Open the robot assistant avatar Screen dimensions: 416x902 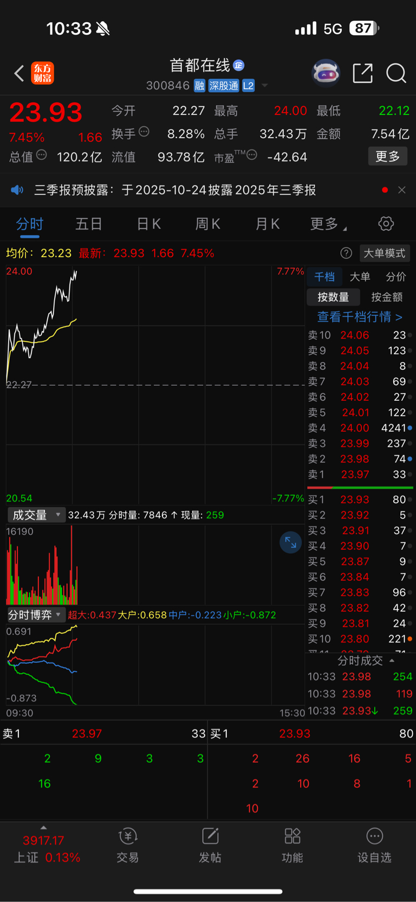coord(326,73)
